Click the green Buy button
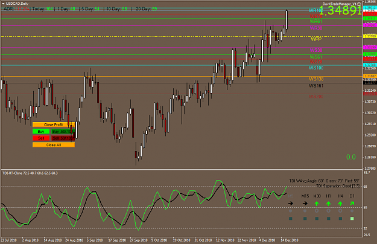377x244 pixels. [x=41, y=132]
